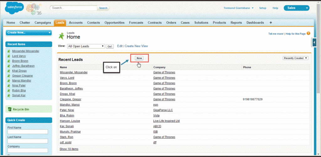Click the First Name input field
321x157 pixels.
click(28, 132)
